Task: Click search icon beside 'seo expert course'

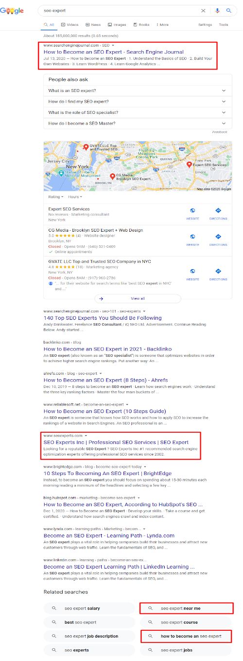Action: [151, 622]
